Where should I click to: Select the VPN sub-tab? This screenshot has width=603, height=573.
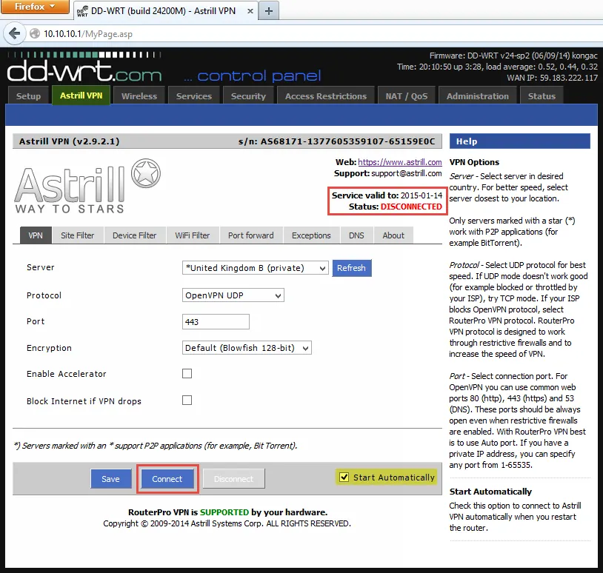36,235
